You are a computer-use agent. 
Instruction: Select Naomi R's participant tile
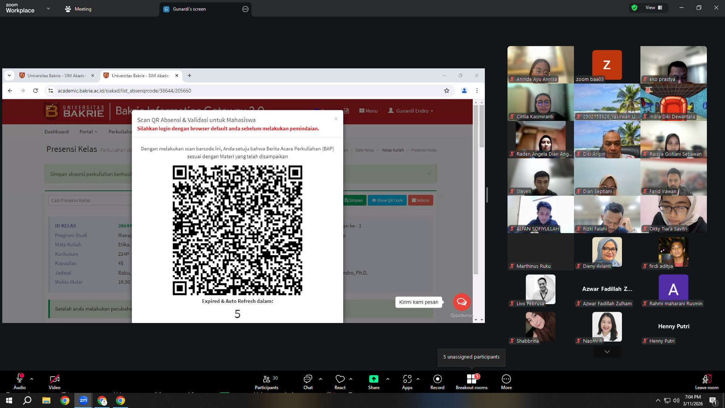click(x=607, y=326)
